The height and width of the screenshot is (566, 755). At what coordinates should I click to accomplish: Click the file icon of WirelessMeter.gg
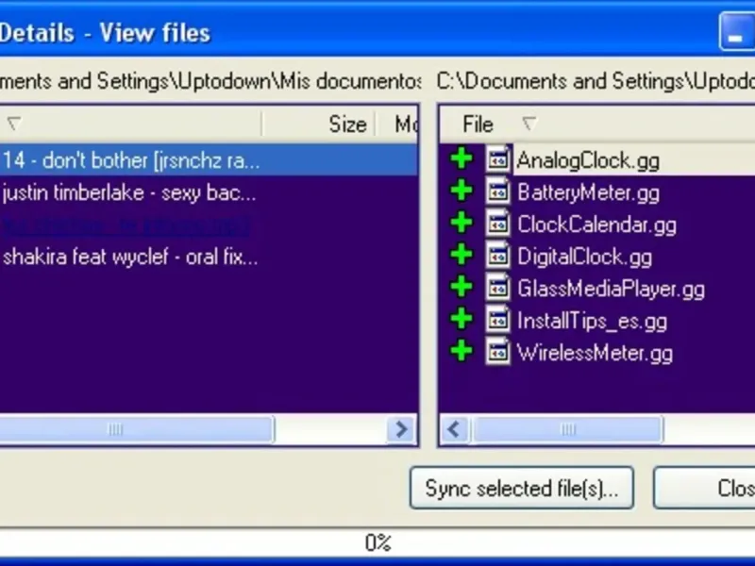click(x=498, y=351)
